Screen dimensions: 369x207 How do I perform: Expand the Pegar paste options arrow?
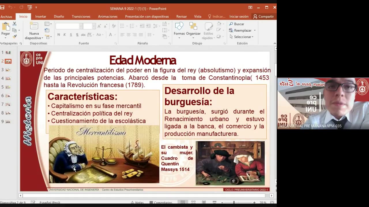coord(5,38)
